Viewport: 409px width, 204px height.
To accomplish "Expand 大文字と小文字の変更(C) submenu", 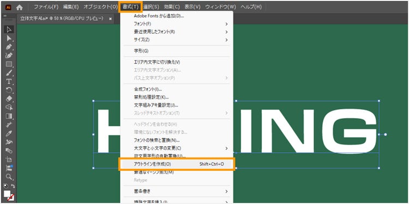I will point(177,148).
